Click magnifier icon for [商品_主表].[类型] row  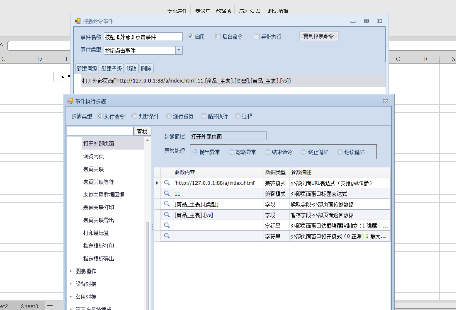(x=167, y=204)
